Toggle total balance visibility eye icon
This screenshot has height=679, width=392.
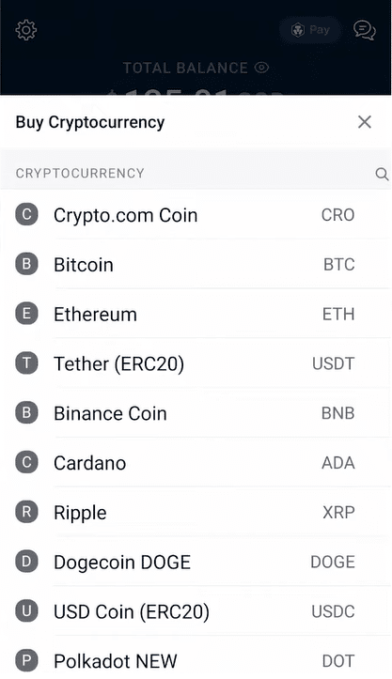(x=261, y=68)
